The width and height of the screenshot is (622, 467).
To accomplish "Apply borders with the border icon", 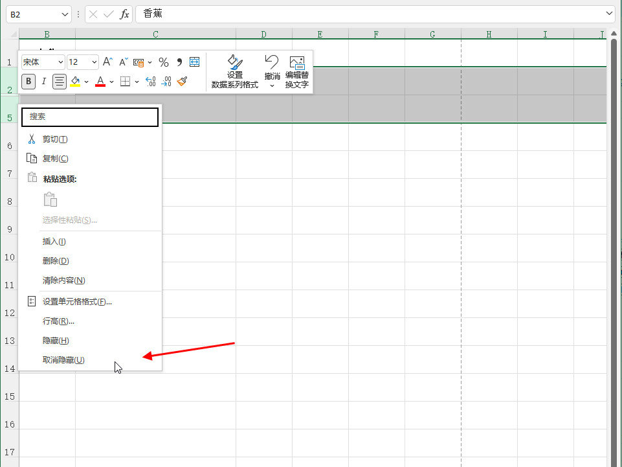I will point(125,82).
